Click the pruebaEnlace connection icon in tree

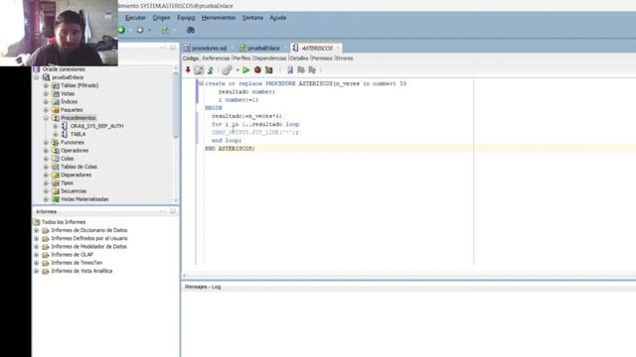[x=47, y=77]
